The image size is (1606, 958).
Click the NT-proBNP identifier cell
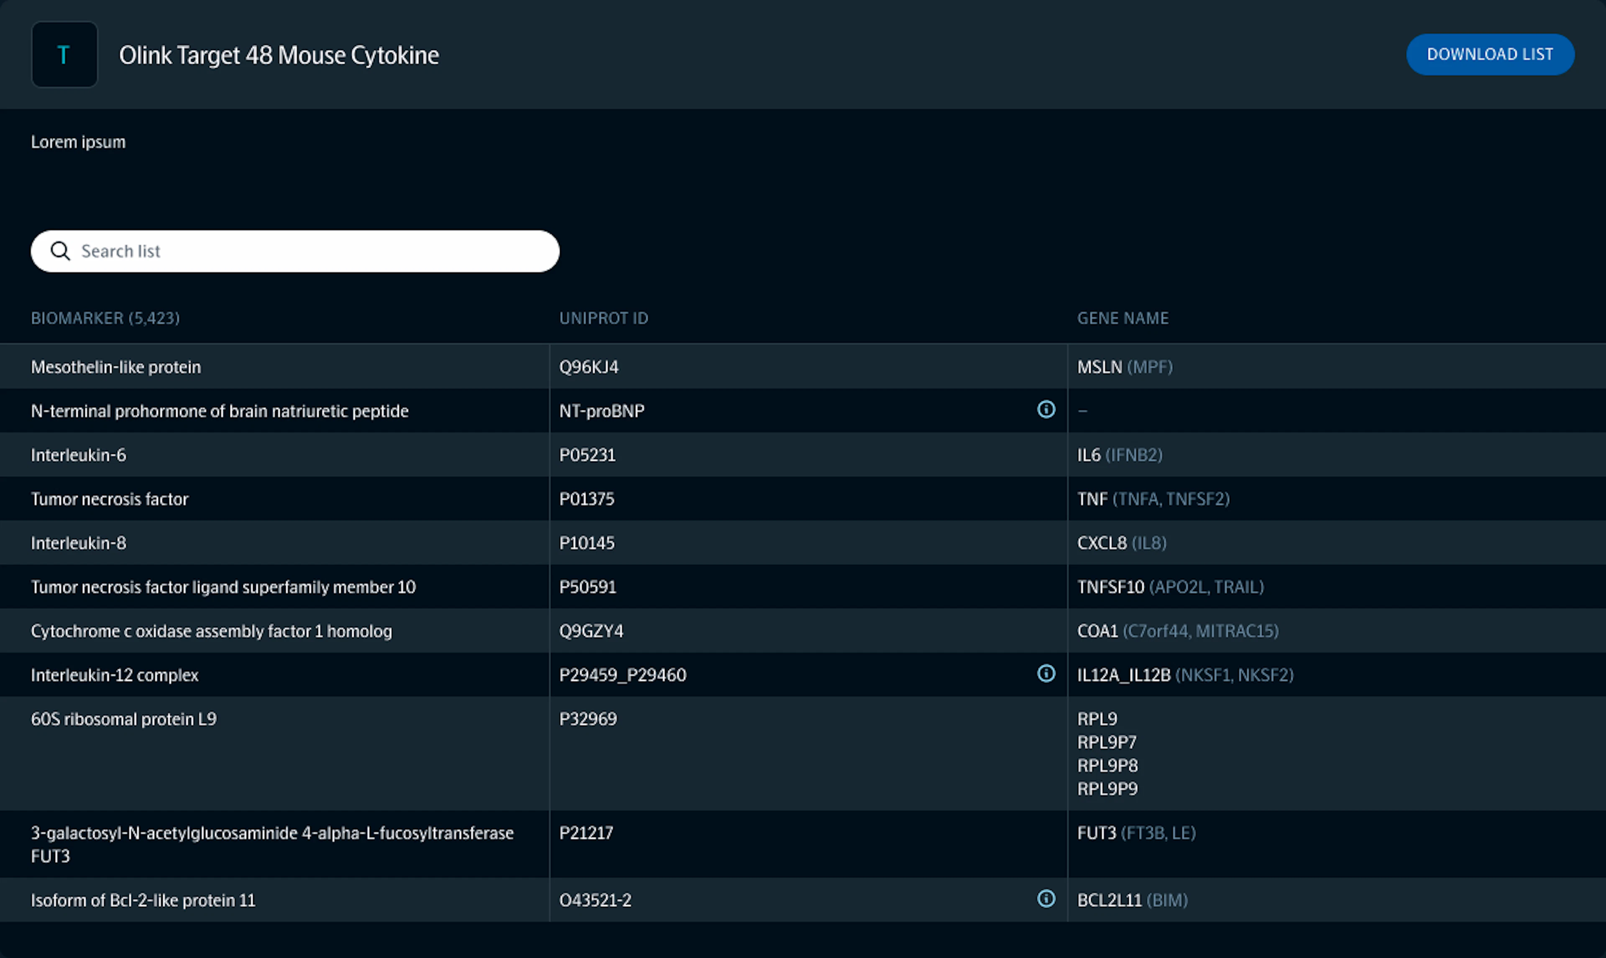coord(602,411)
